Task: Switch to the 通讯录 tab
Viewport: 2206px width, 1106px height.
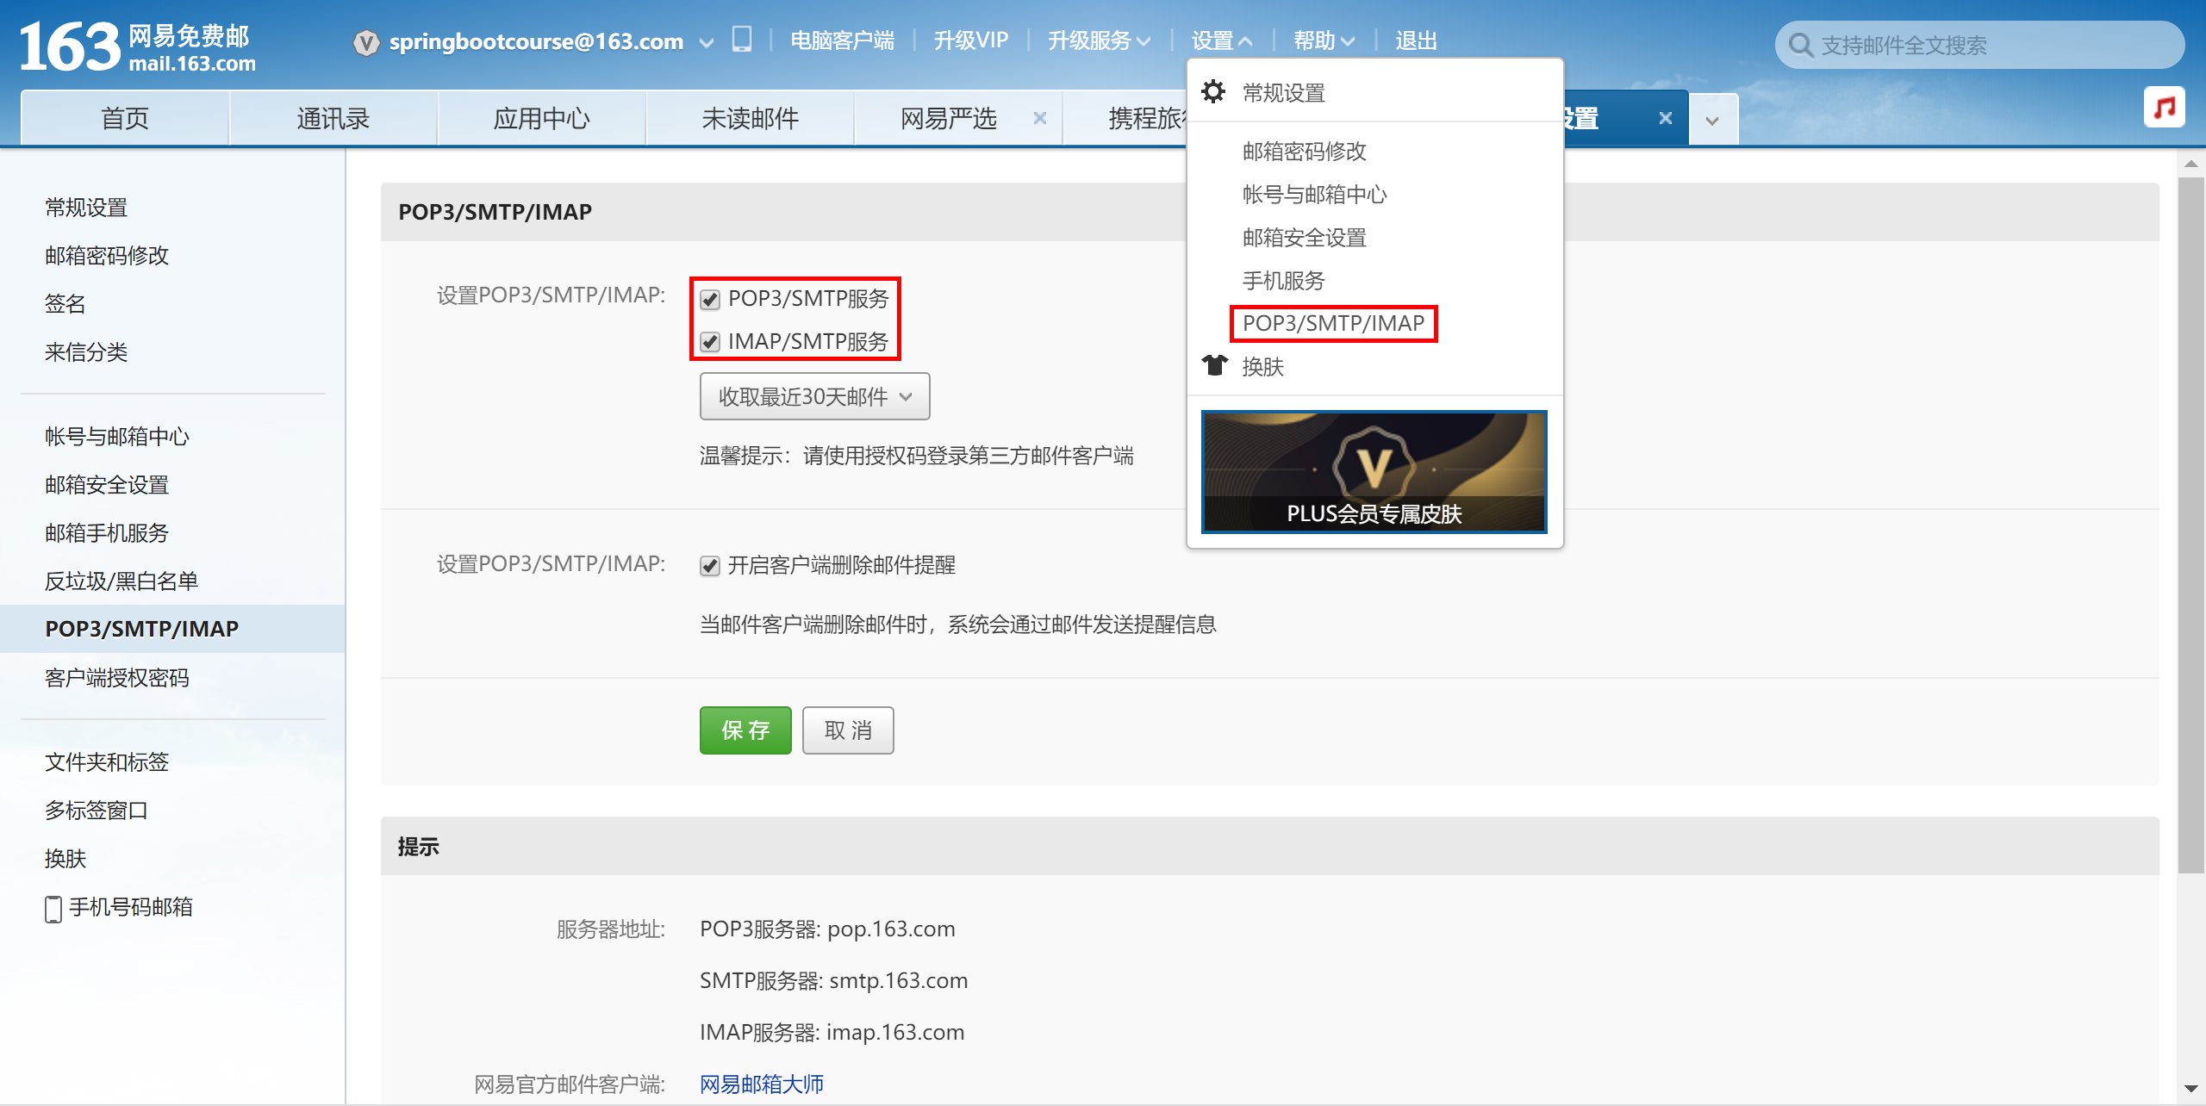Action: [333, 118]
